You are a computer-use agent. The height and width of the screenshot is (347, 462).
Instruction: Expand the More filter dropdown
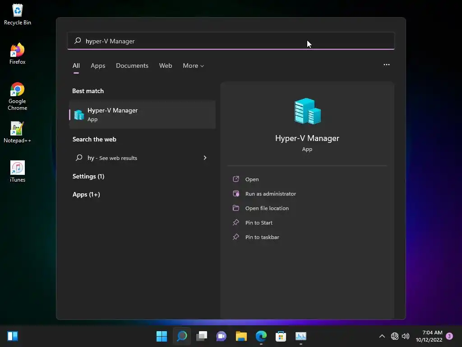(193, 66)
